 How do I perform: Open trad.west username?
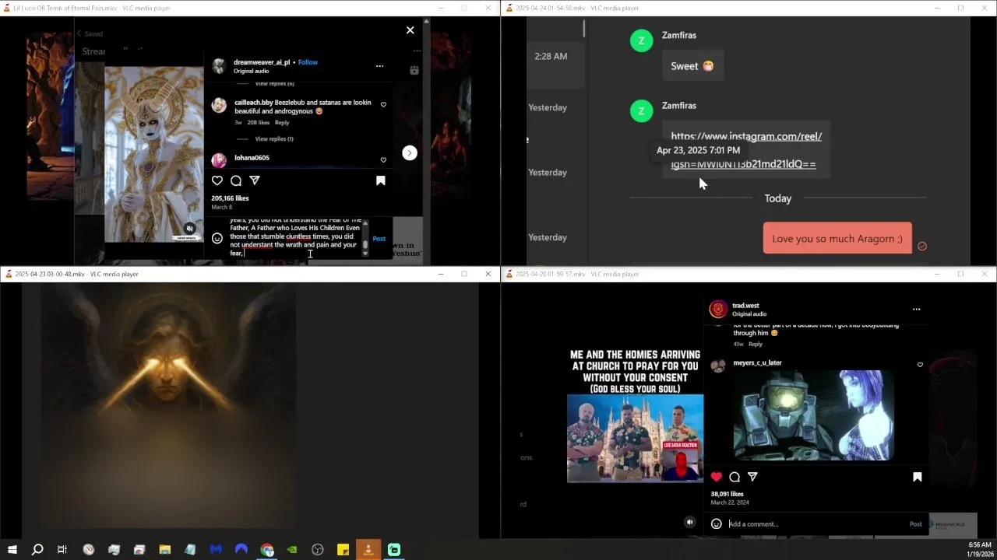pyautogui.click(x=745, y=306)
